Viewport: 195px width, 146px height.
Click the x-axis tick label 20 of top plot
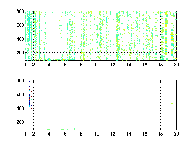(176, 65)
